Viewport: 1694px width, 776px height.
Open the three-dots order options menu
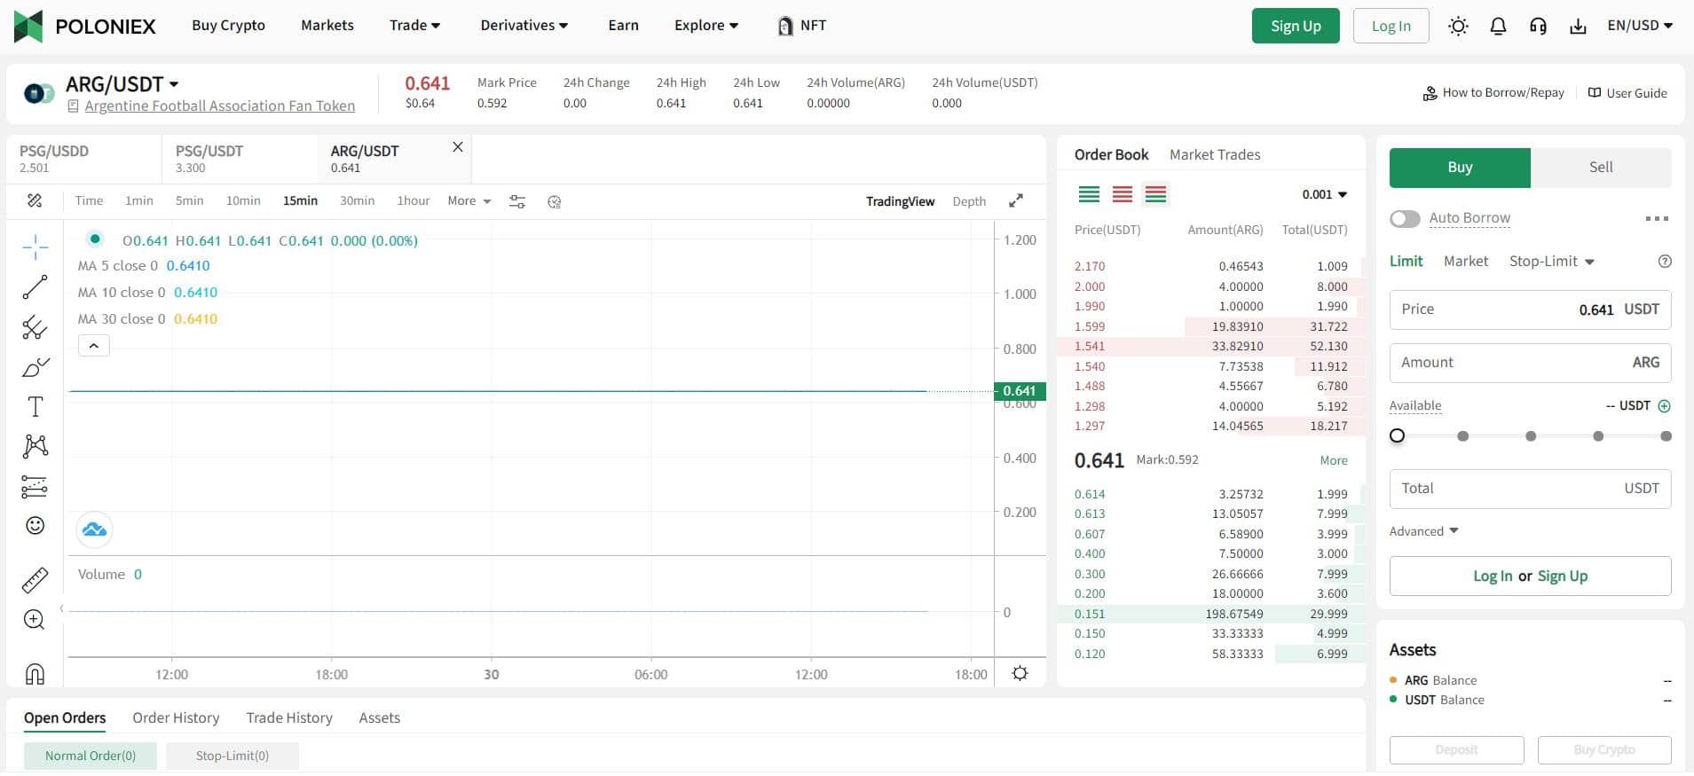point(1657,219)
